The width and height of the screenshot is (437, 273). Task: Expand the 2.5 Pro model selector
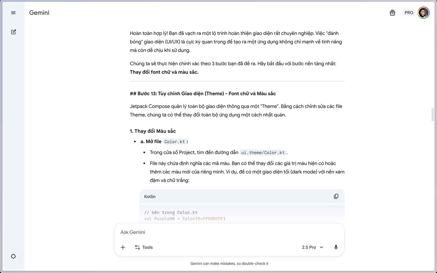(x=312, y=247)
